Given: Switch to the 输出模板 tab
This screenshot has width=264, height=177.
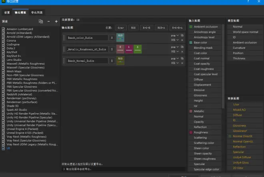Looking at the screenshot, I should (x=20, y=12).
